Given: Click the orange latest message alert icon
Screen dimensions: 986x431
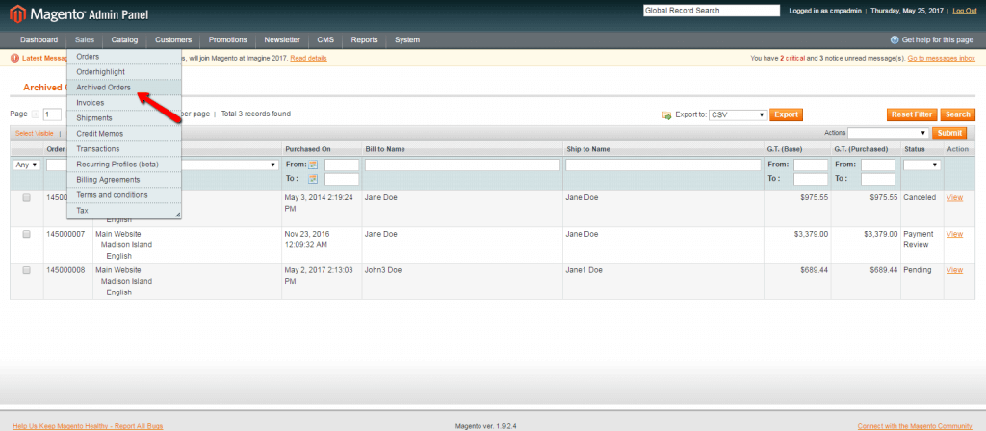Looking at the screenshot, I should tap(14, 58).
